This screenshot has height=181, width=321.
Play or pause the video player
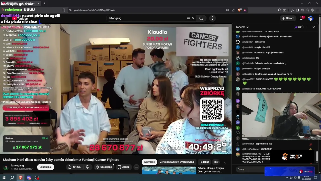pyautogui.click(x=116, y=89)
